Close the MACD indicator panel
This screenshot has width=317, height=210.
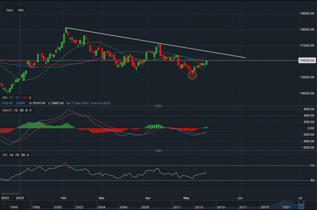tap(30, 110)
